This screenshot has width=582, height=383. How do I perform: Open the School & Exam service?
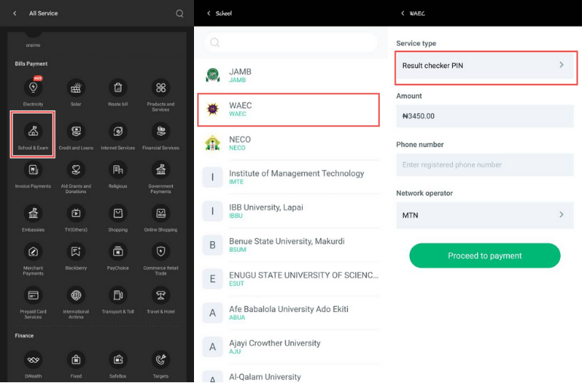[x=32, y=134]
